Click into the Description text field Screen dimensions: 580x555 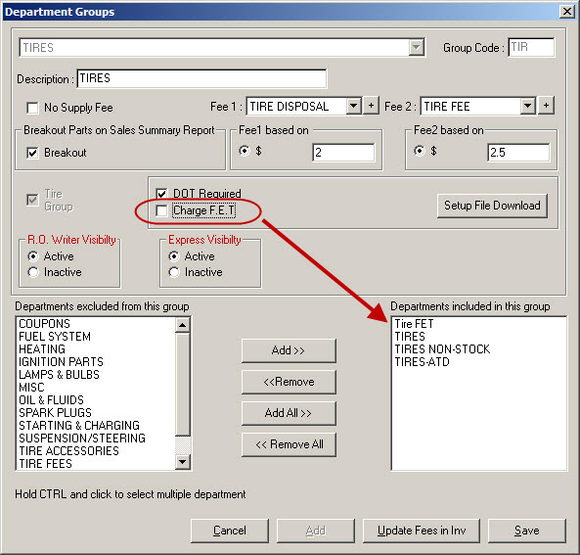[x=201, y=78]
